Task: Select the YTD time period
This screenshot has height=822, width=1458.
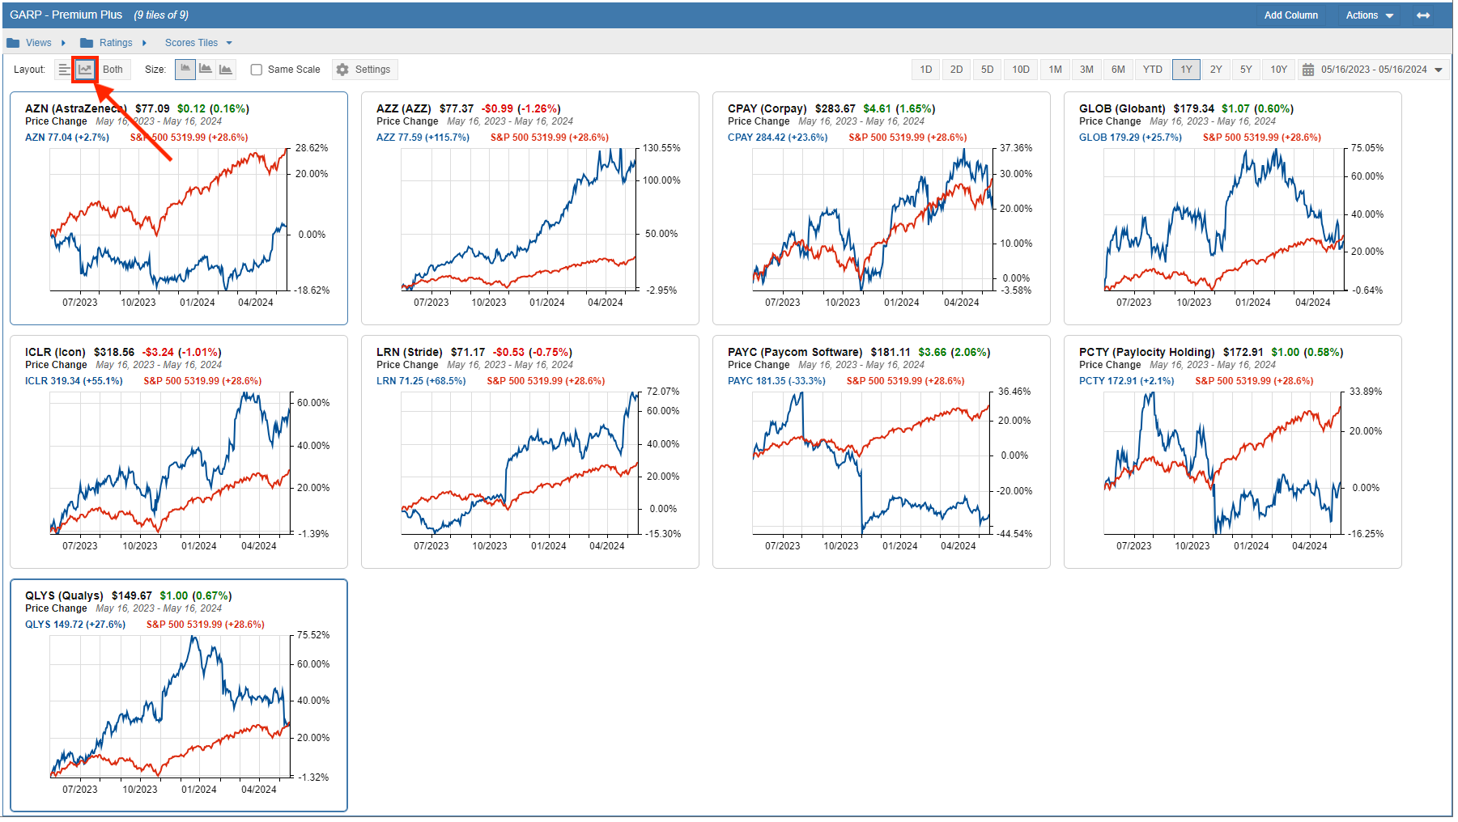Action: pyautogui.click(x=1152, y=70)
